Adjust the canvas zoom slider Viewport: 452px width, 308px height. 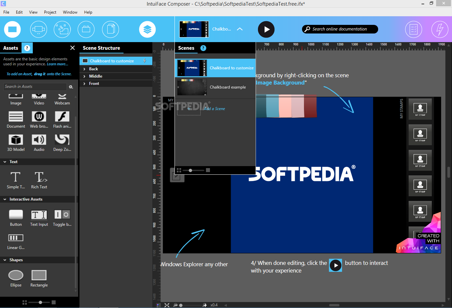[181, 305]
